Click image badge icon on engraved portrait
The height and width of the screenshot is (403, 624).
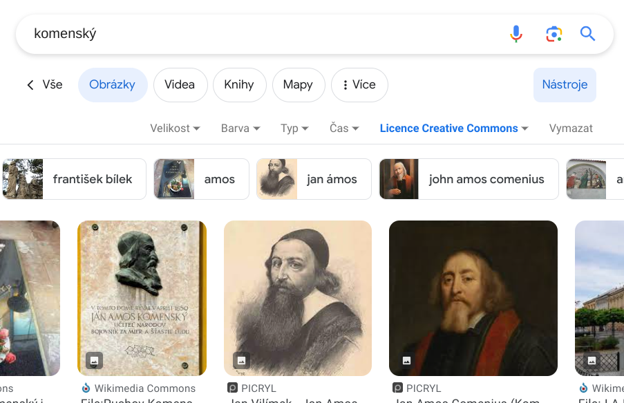[240, 360]
